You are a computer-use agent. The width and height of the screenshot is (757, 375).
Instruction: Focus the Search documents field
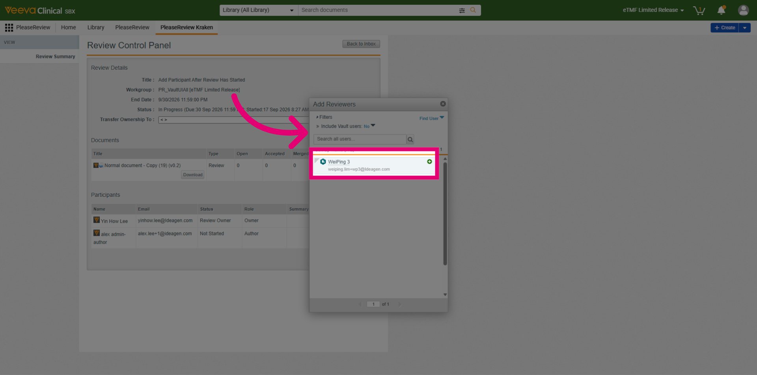(377, 10)
